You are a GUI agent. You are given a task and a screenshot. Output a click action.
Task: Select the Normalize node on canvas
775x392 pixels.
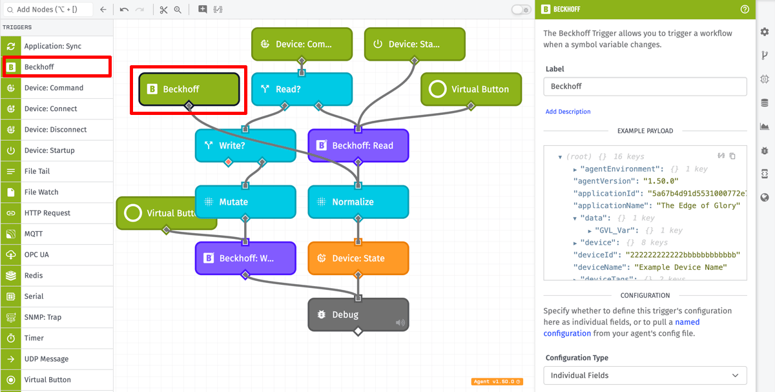point(358,202)
